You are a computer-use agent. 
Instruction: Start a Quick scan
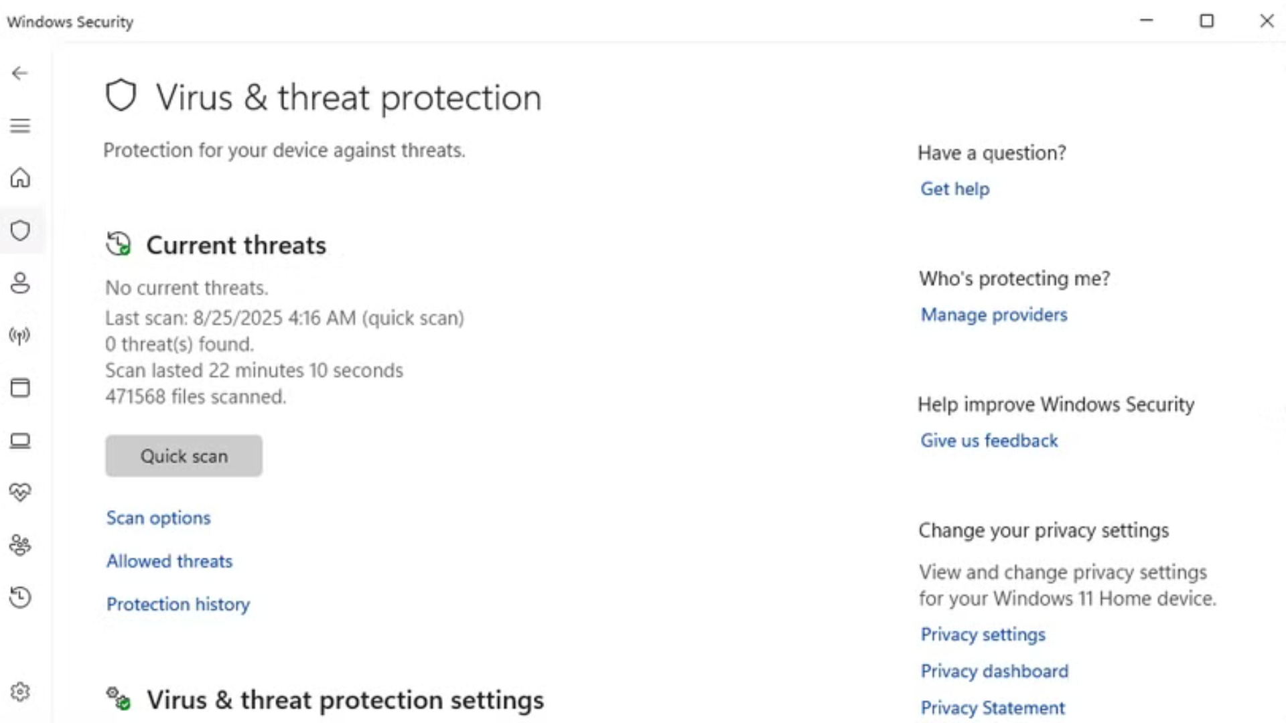tap(184, 456)
